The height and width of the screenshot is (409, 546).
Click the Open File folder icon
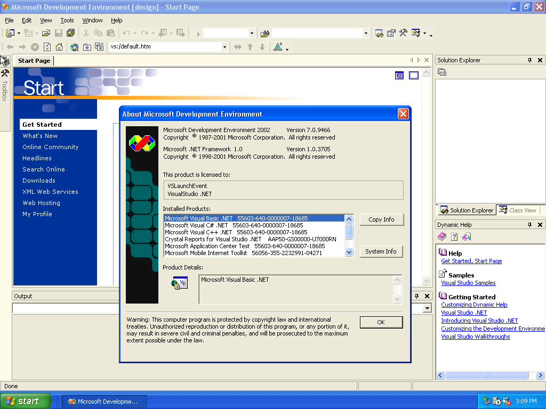[46, 33]
